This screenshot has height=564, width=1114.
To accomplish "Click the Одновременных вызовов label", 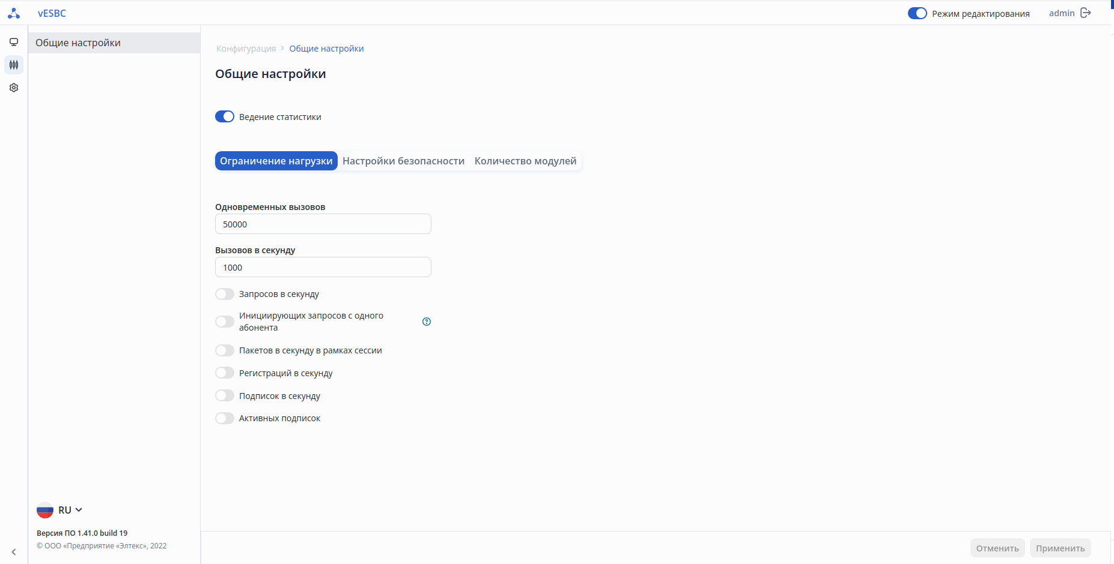I will click(270, 207).
